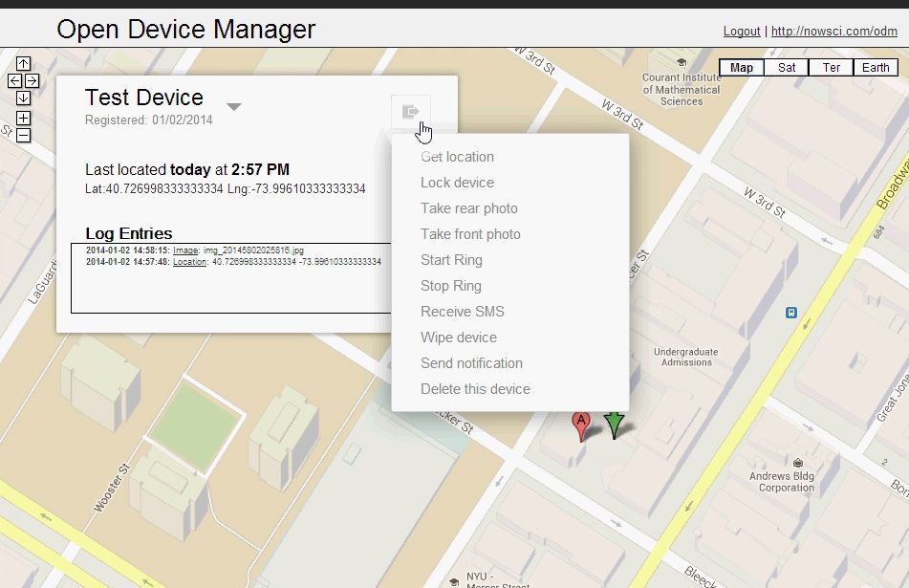
Task: Expand the Test Device dropdown arrow
Action: pyautogui.click(x=233, y=107)
